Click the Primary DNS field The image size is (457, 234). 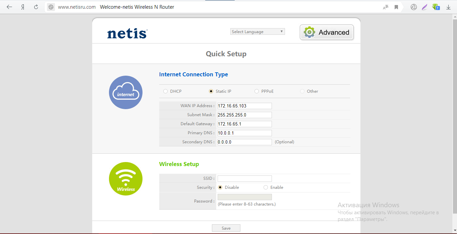coord(245,133)
